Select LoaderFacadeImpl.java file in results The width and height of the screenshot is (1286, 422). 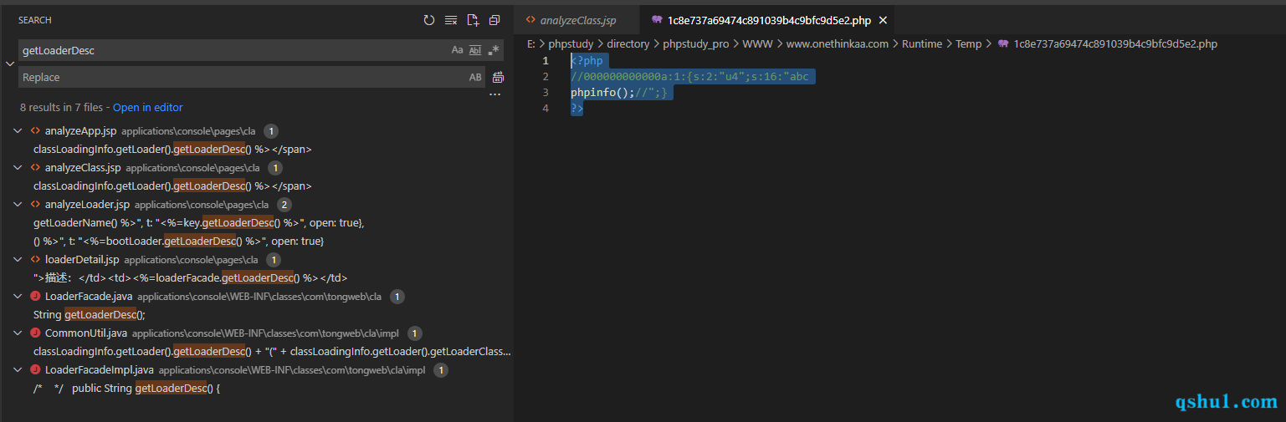100,370
